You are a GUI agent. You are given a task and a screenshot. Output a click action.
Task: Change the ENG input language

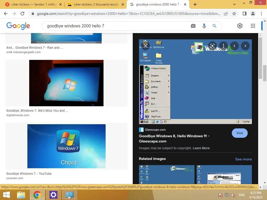[x=242, y=195]
